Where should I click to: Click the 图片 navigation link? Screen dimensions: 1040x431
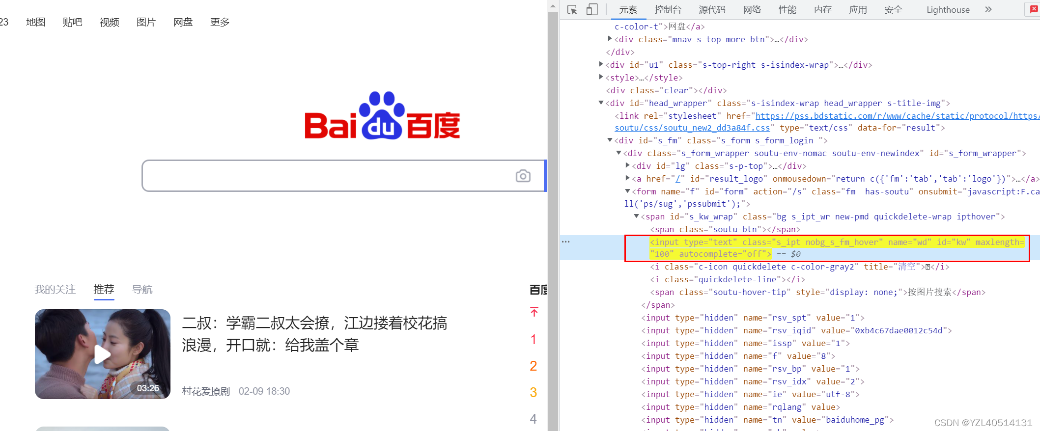[x=146, y=22]
